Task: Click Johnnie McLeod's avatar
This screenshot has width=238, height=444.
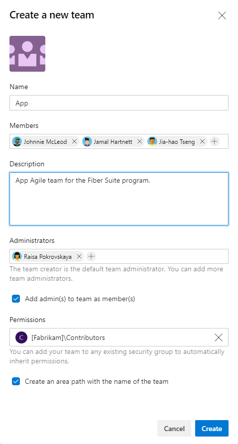Action: [17, 141]
